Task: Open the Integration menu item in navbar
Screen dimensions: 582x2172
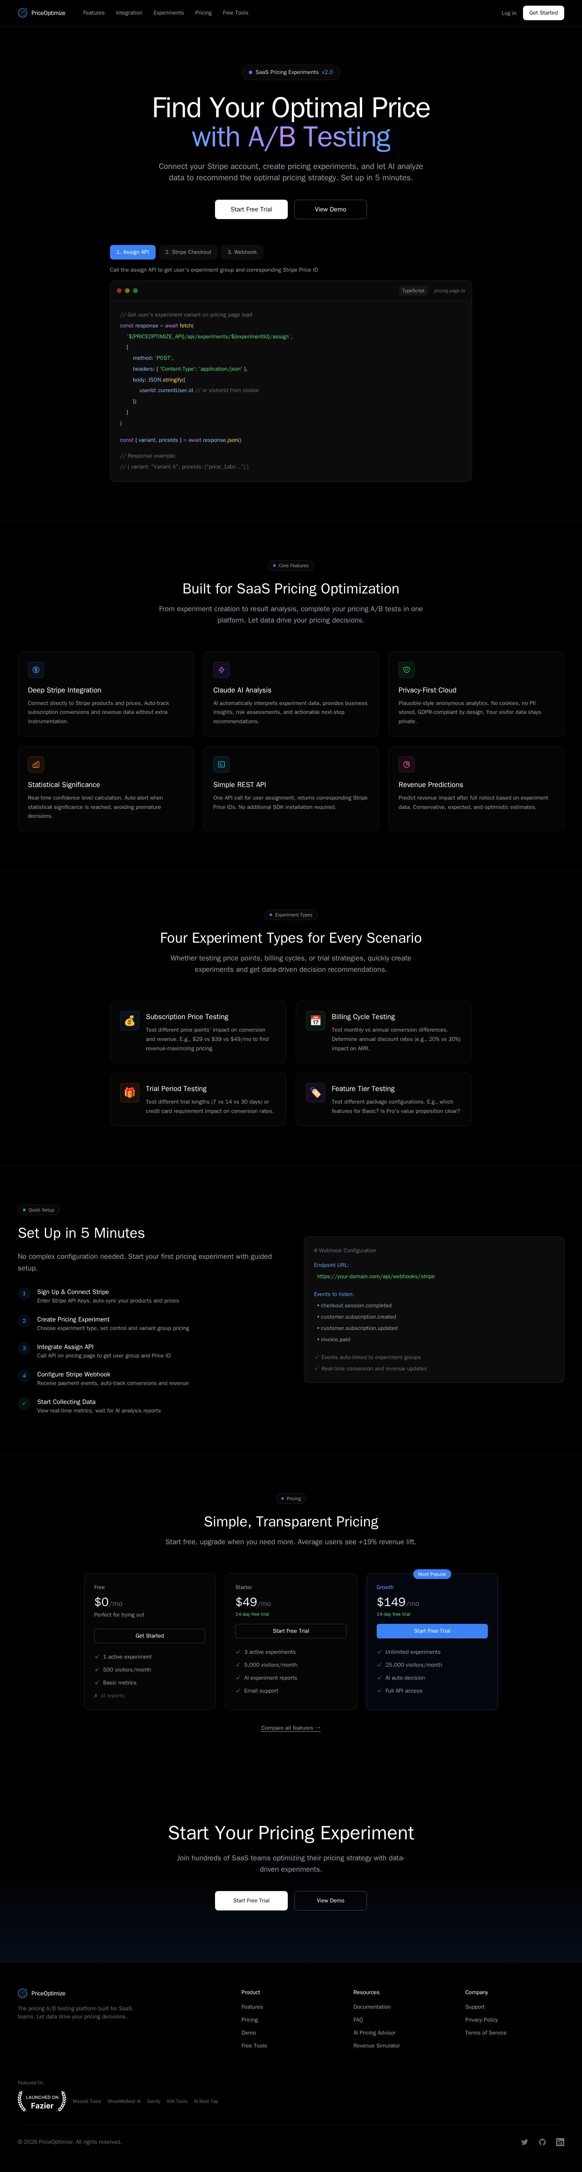Action: 129,13
